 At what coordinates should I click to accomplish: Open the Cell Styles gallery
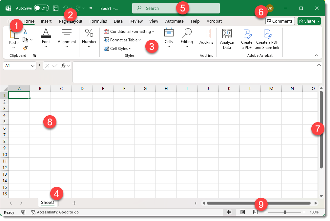point(117,48)
